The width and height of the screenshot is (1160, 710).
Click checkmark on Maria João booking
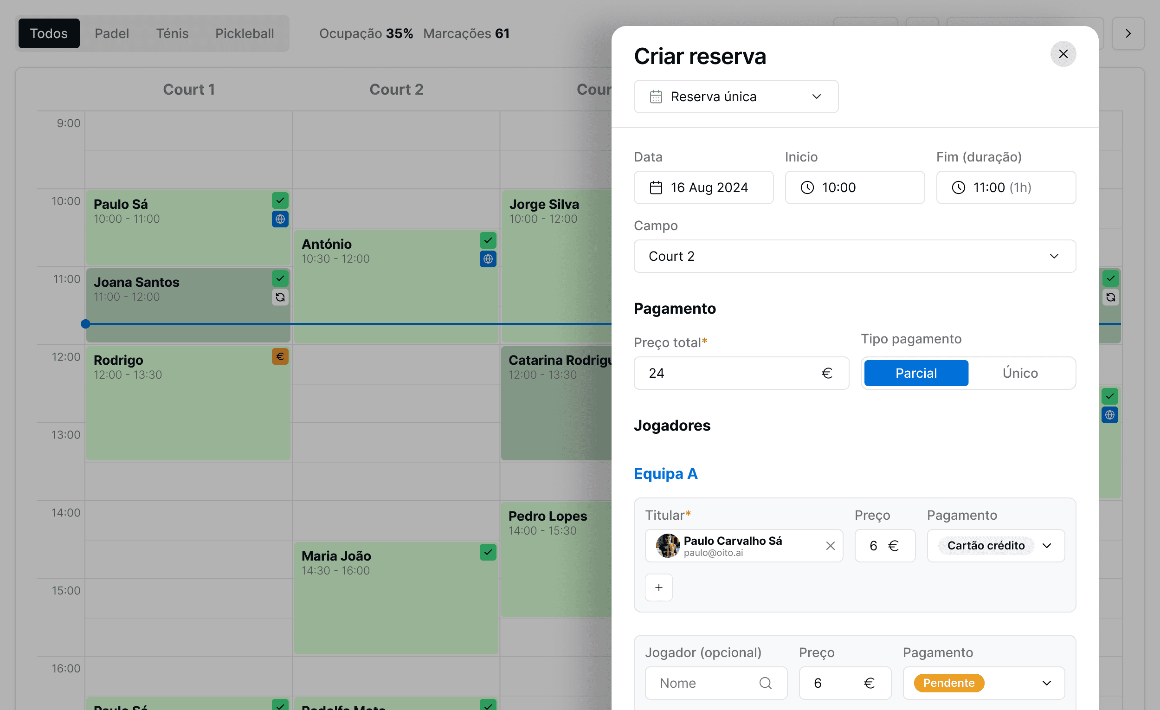pyautogui.click(x=488, y=552)
